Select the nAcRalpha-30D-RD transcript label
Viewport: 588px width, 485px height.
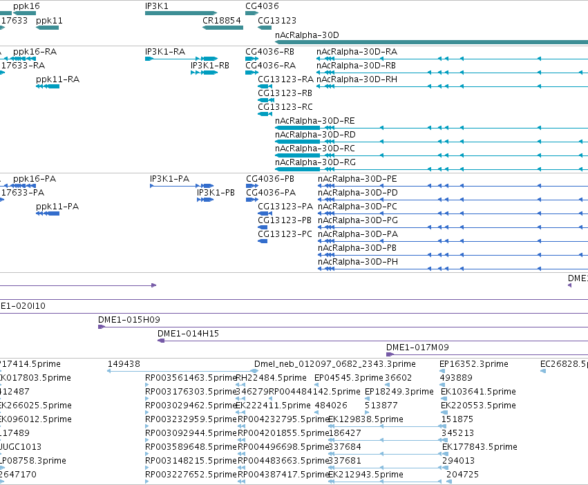pyautogui.click(x=315, y=135)
